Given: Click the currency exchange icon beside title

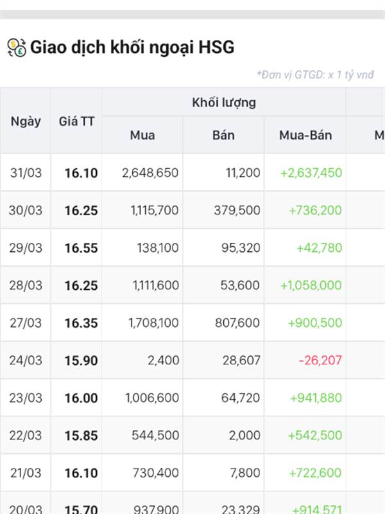Looking at the screenshot, I should (17, 48).
